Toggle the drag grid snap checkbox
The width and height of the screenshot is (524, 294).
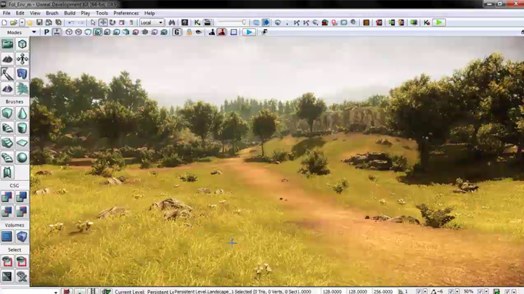[418, 292]
